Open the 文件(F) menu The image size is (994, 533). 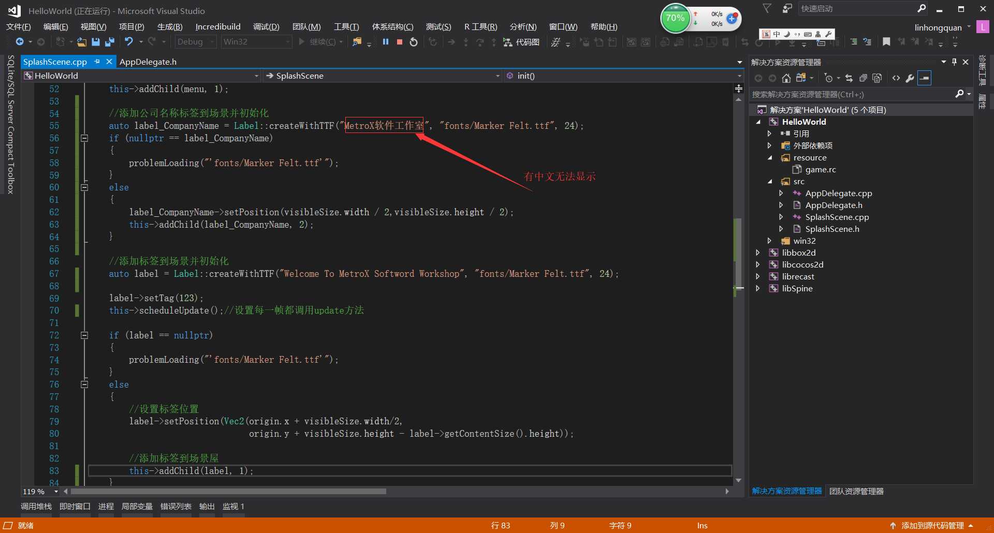(19, 27)
